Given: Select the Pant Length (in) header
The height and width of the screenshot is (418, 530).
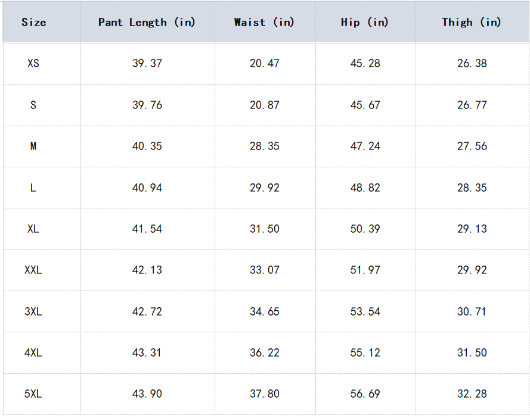Looking at the screenshot, I should 147,23.
